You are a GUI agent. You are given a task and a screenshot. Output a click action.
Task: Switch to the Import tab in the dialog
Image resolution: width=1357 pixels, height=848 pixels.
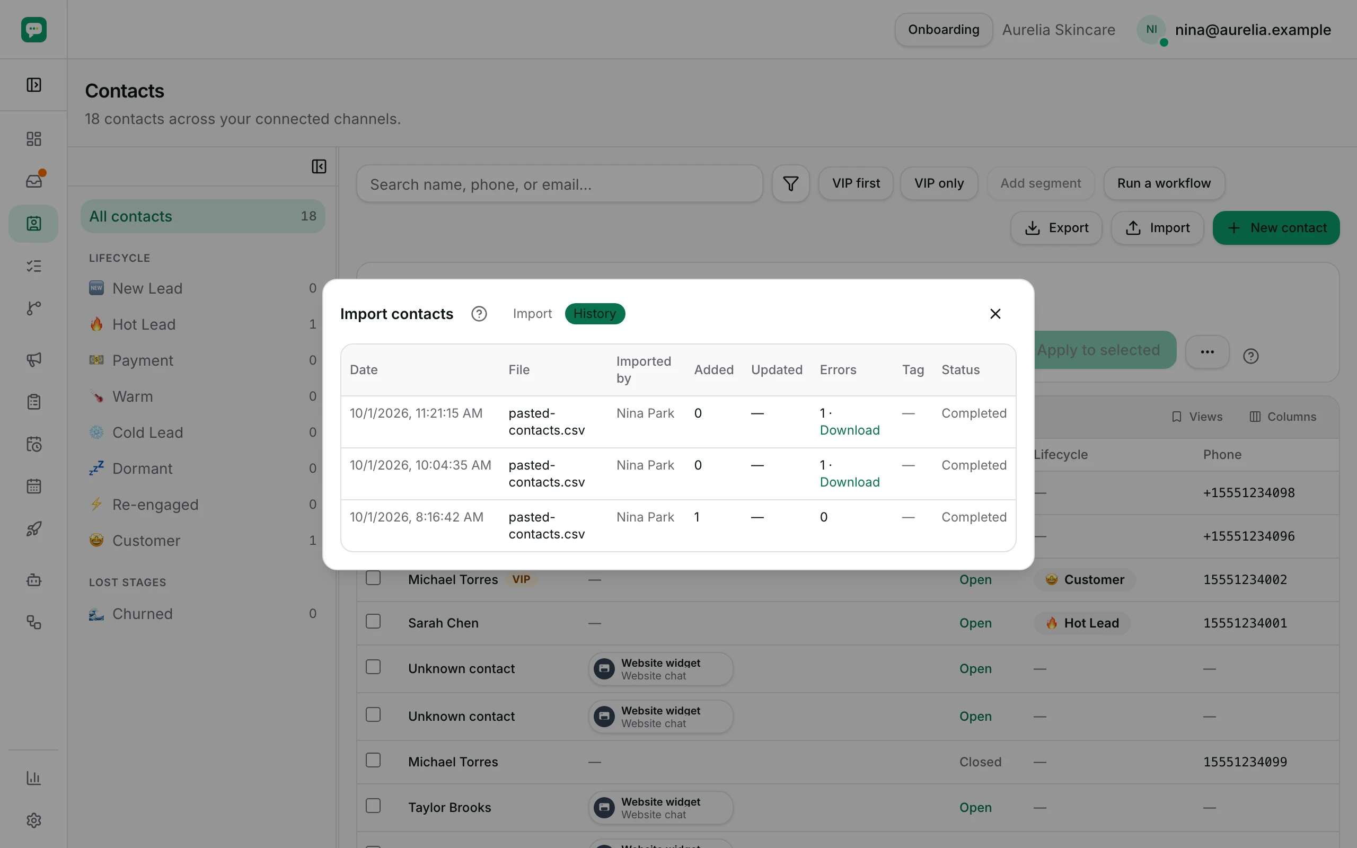point(532,314)
